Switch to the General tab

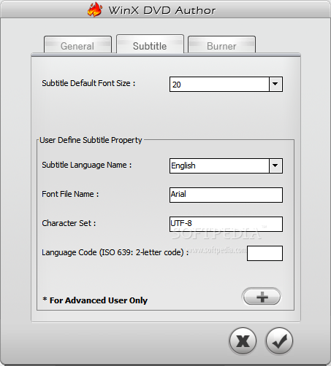(x=77, y=44)
